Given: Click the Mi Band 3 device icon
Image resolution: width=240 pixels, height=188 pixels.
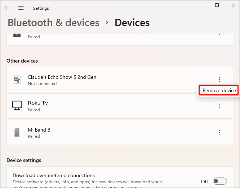Looking at the screenshot, I should (17, 132).
